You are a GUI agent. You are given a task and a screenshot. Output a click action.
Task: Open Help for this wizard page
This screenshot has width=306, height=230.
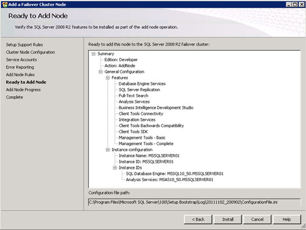click(286, 220)
